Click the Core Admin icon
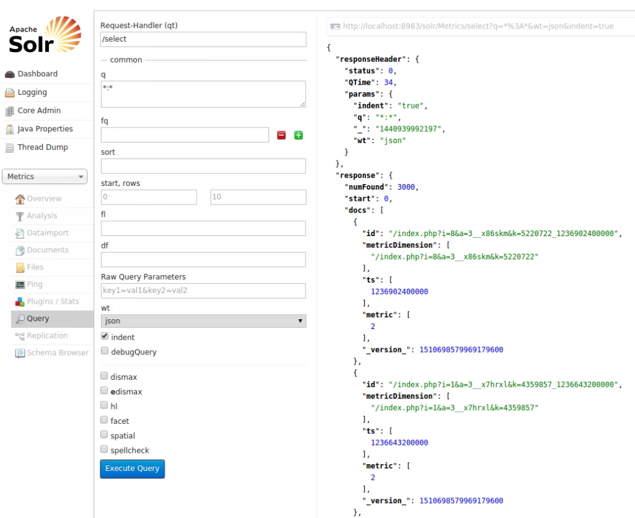Viewport: 635px width, 518px height. pyautogui.click(x=10, y=111)
